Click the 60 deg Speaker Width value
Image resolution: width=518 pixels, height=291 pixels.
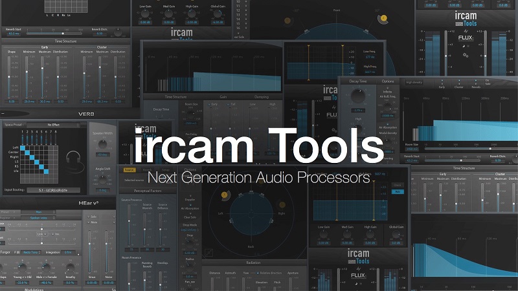point(102,155)
